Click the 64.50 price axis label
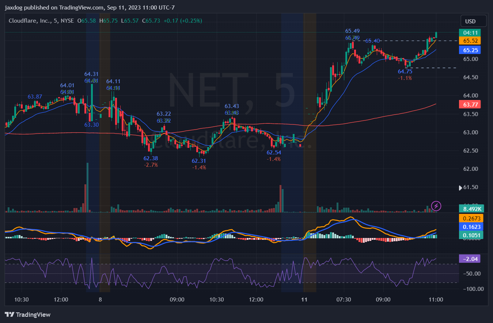The height and width of the screenshot is (323, 493). coord(470,77)
